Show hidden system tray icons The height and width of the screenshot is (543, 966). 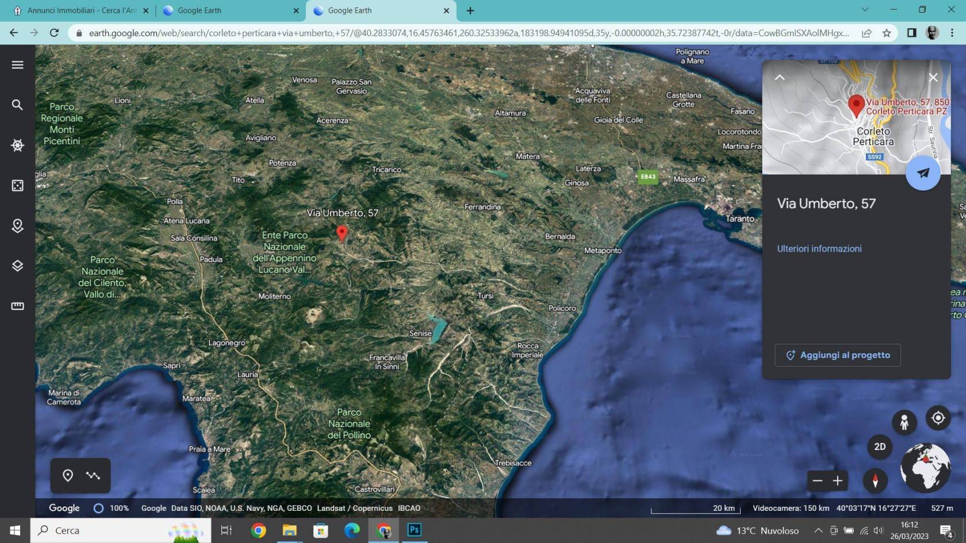(818, 530)
